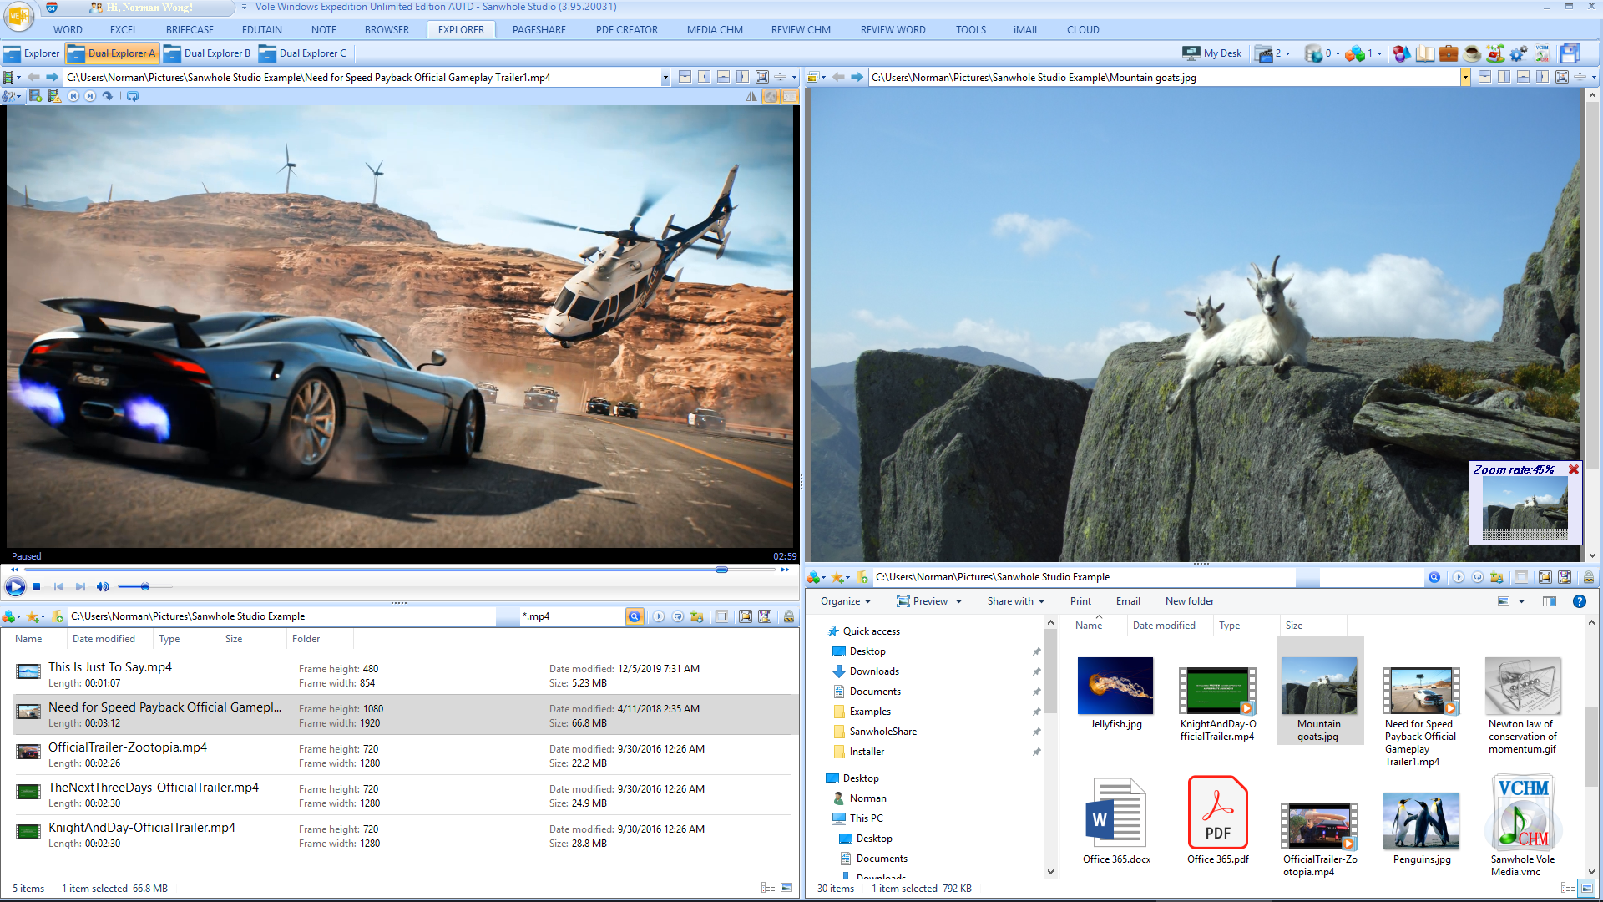Screen dimensions: 1603x902
Task: Close the Zoom rate preview box
Action: coord(1574,469)
